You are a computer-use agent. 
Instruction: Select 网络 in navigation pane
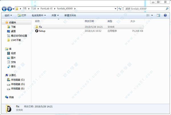[x=11, y=97]
